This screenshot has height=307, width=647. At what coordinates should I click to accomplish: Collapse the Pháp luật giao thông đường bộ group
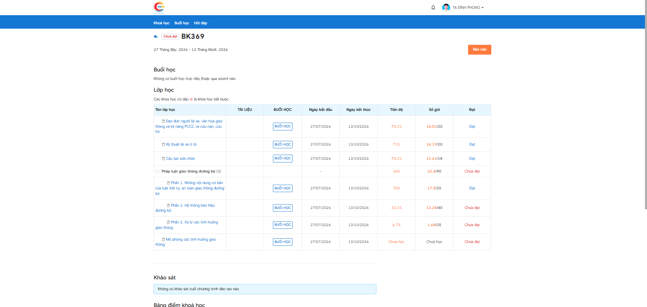pos(157,172)
